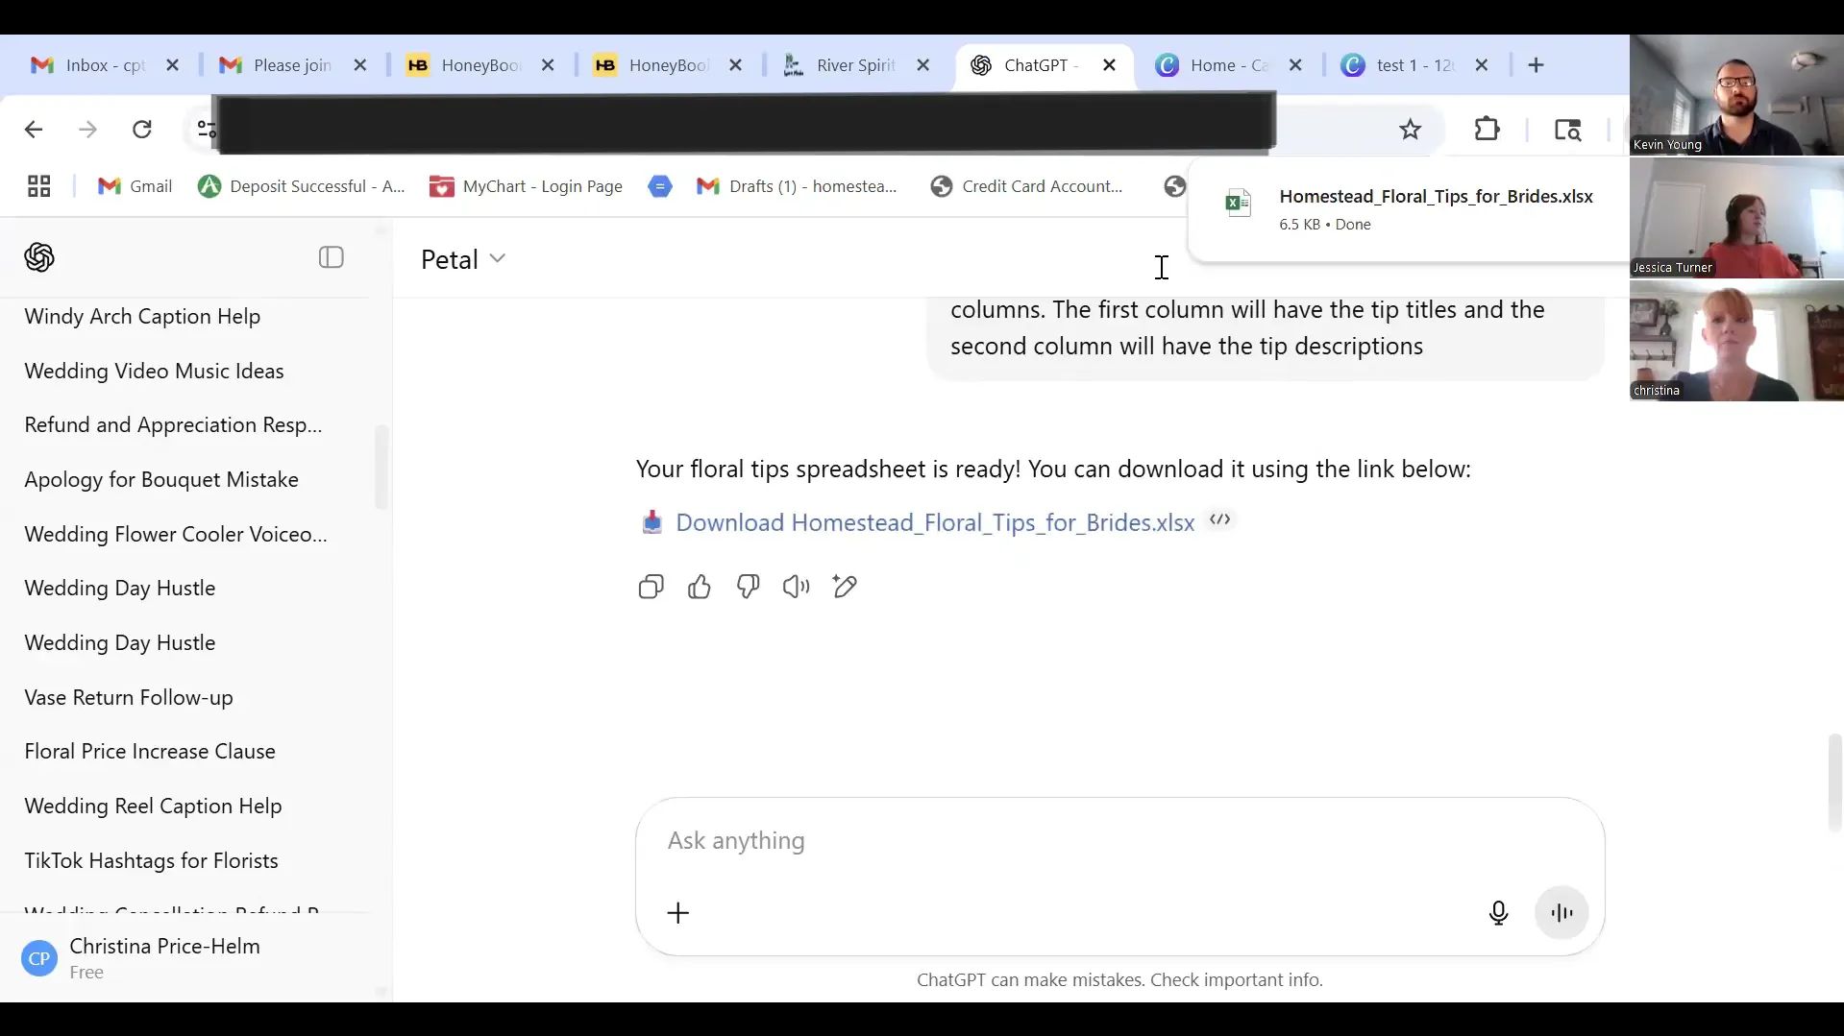This screenshot has height=1036, width=1844.
Task: Open the Windy Arch Caption Help chat
Action: (142, 317)
